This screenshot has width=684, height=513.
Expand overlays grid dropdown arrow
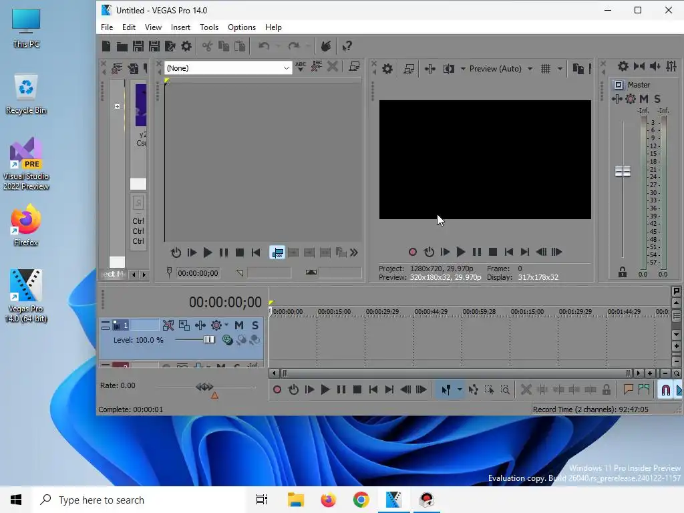(560, 69)
